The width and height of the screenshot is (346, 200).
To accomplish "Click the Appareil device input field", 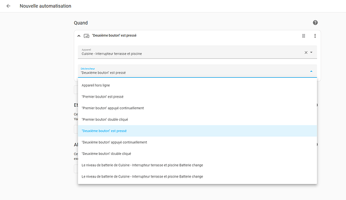I will point(190,52).
